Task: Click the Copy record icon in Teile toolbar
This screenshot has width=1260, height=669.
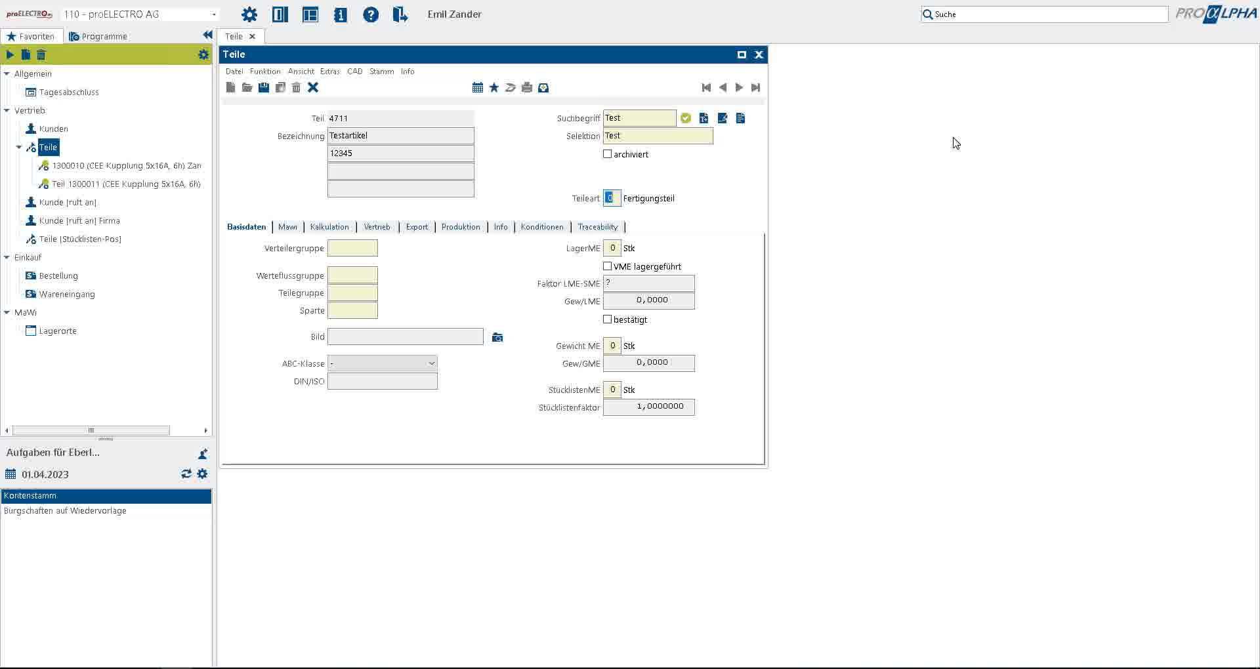Action: pos(280,87)
